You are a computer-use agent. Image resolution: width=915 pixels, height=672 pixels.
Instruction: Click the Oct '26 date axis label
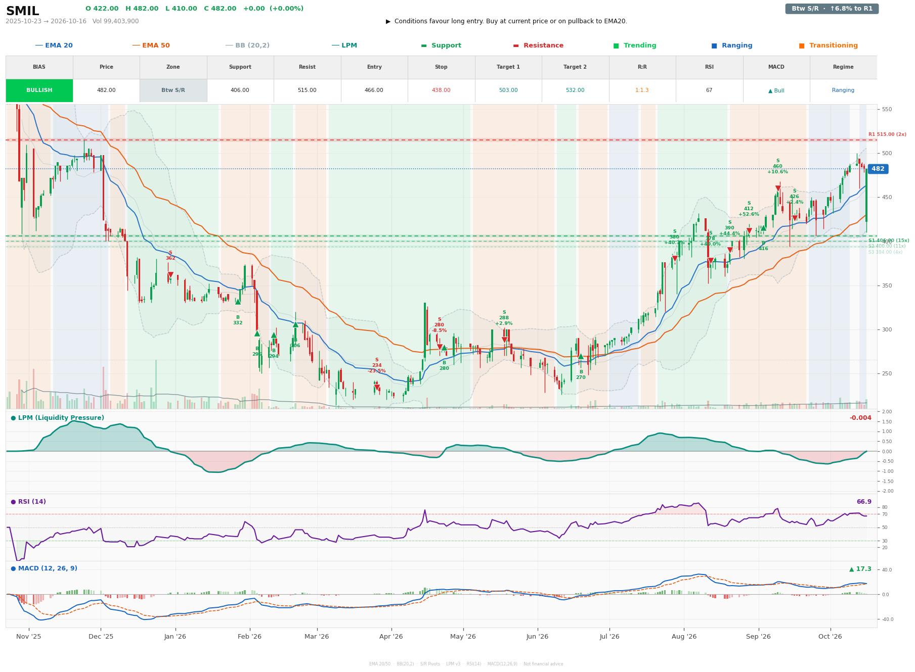click(830, 637)
